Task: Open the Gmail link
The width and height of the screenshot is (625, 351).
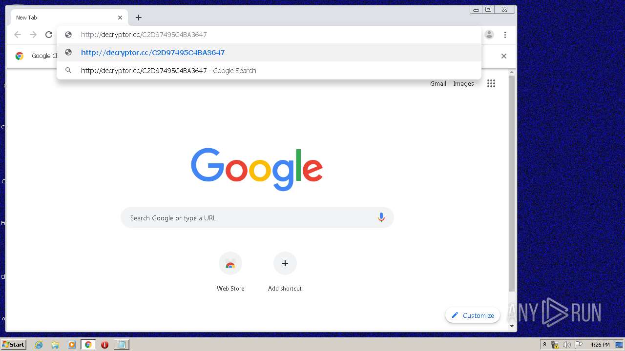Action: pyautogui.click(x=438, y=84)
